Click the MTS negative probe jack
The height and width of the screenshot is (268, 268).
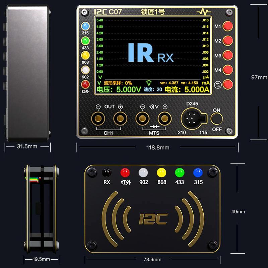(142, 118)
